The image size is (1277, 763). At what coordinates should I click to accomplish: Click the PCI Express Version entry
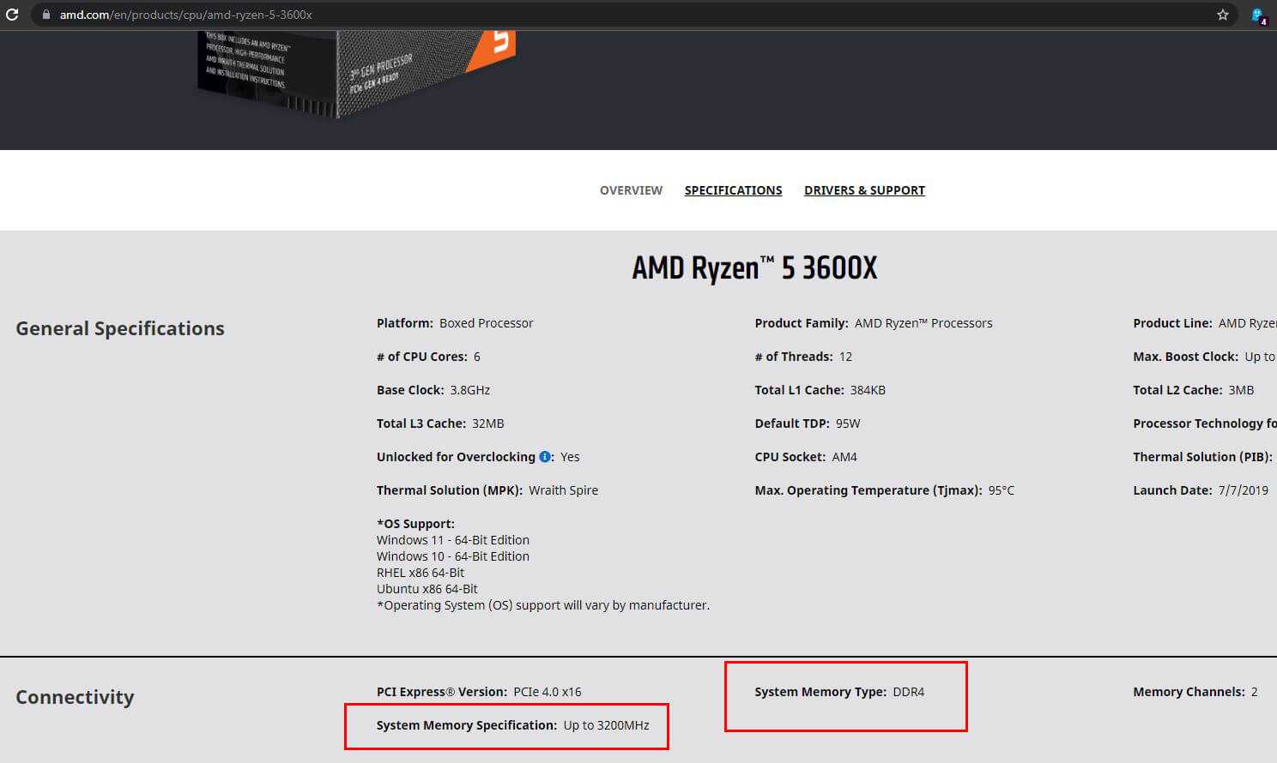coord(478,692)
